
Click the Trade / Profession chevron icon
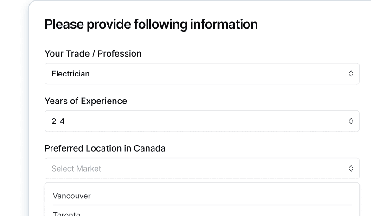tap(351, 74)
